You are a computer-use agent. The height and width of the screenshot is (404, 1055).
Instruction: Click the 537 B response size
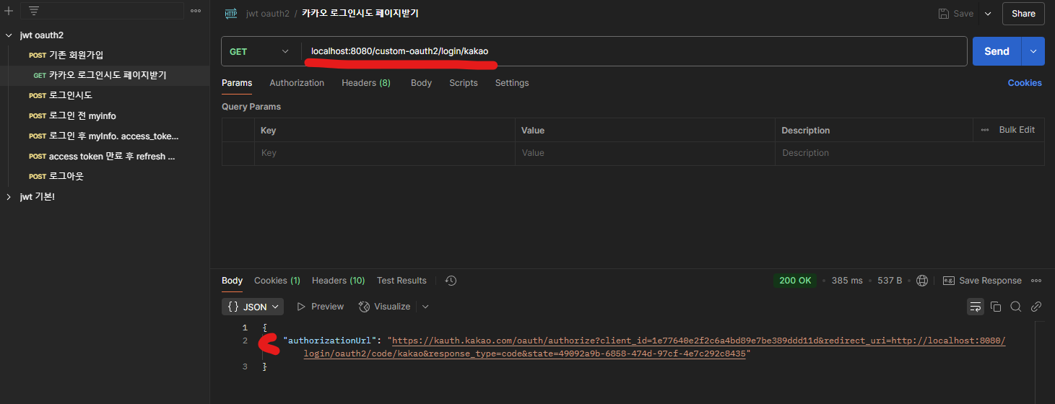click(890, 281)
